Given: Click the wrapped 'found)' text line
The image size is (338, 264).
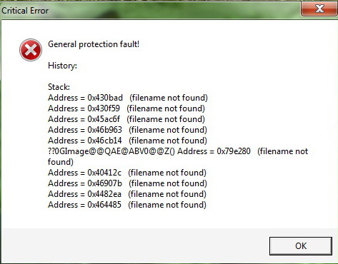Looking at the screenshot, I should point(61,162).
